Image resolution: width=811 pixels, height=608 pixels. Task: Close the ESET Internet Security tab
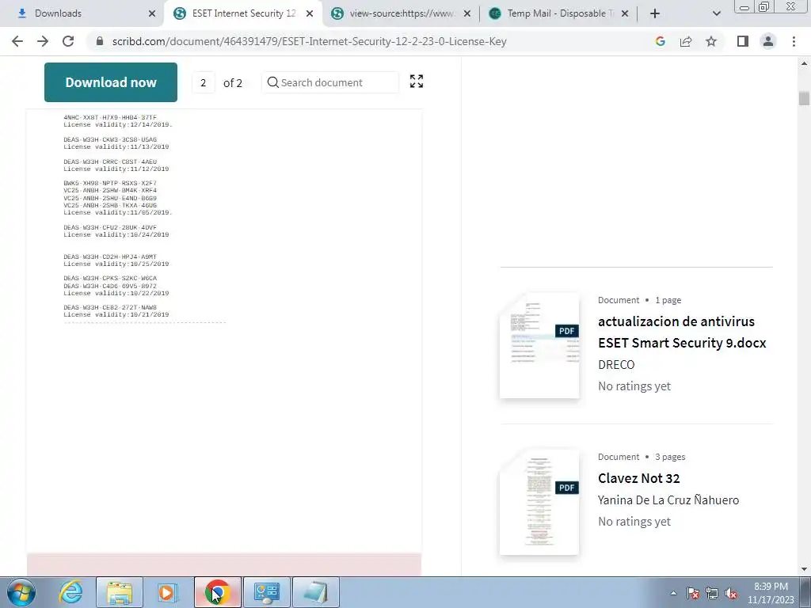pos(310,13)
